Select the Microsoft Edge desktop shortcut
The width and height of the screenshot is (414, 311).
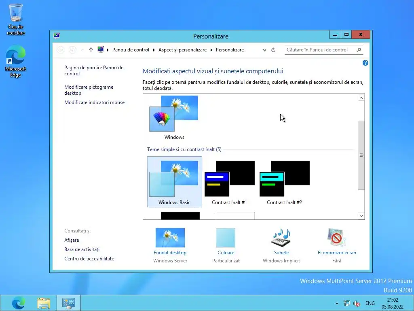coord(16,61)
